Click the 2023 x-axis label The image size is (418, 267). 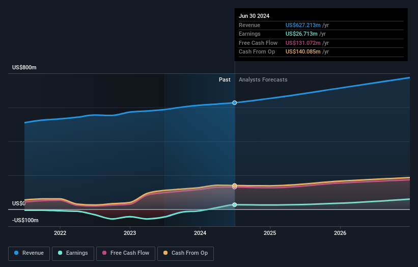pyautogui.click(x=130, y=233)
